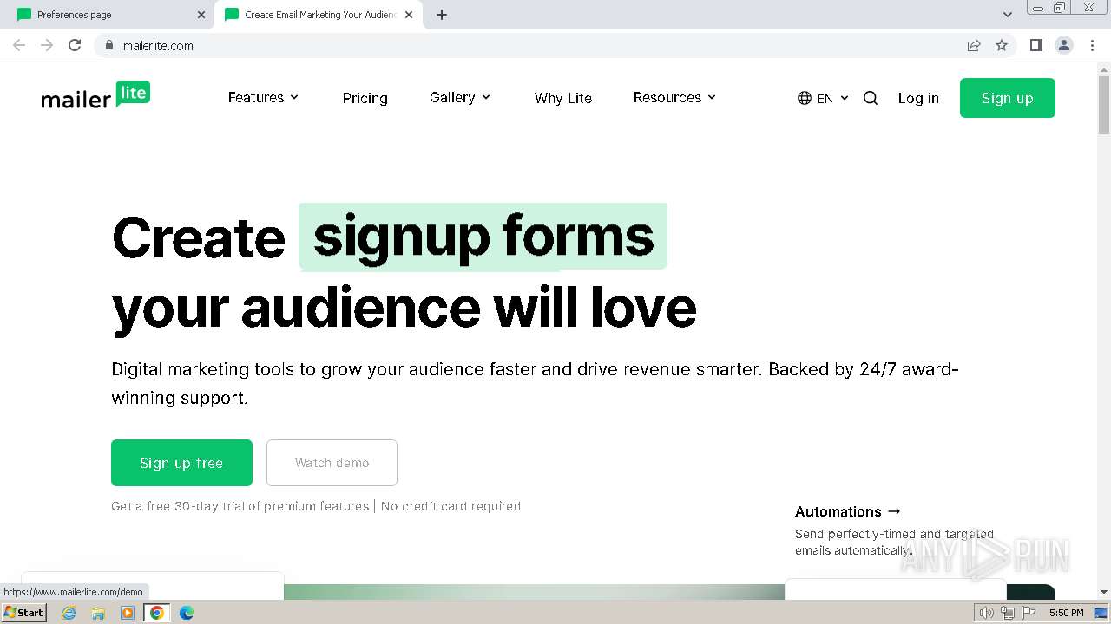The height and width of the screenshot is (624, 1111).
Task: Click the browser forward arrow
Action: coord(47,45)
